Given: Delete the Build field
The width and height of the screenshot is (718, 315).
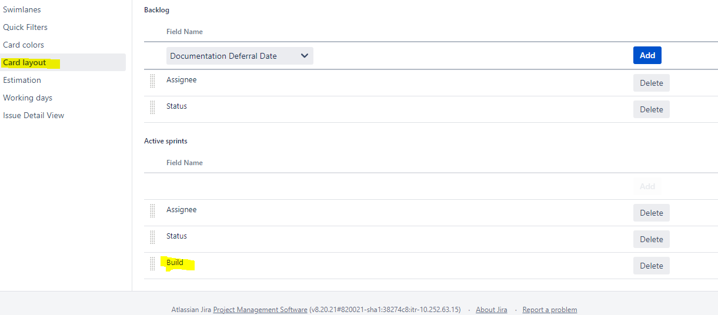Looking at the screenshot, I should click(x=652, y=266).
